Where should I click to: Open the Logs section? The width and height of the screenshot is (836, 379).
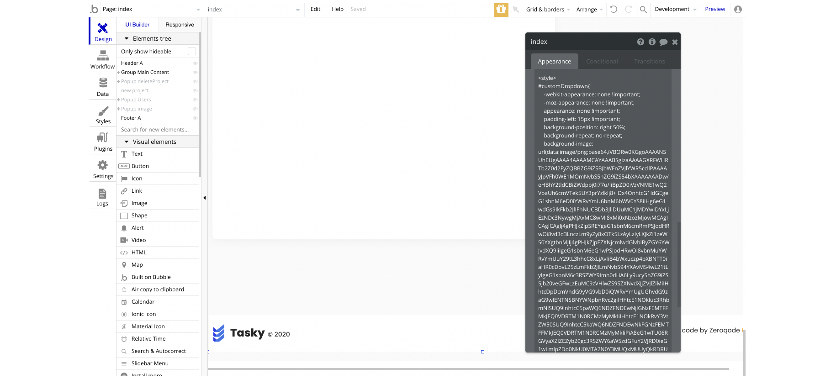coord(103,196)
